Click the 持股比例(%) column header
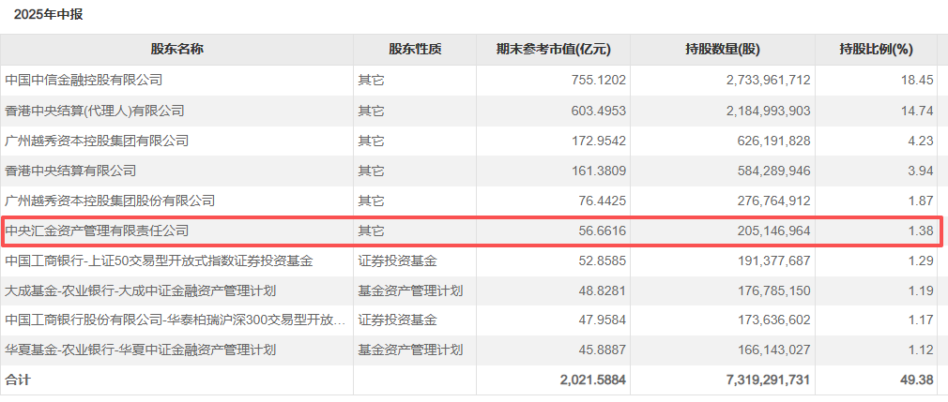Image resolution: width=948 pixels, height=402 pixels. 876,50
